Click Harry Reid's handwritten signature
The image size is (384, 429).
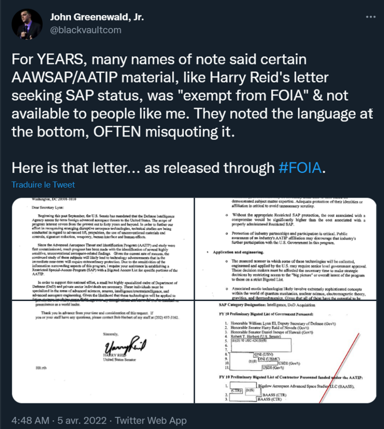coord(125,346)
